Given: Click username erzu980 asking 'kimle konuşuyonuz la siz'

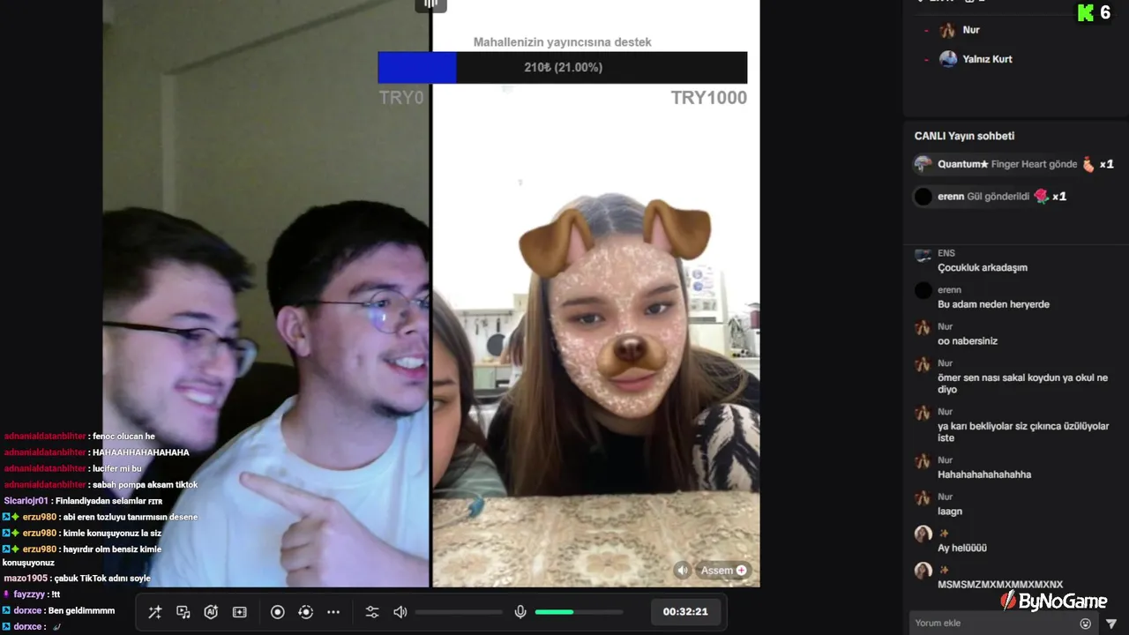Looking at the screenshot, I should coord(40,533).
